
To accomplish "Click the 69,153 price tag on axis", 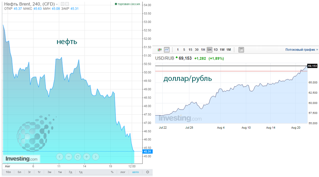I will 312,66.
